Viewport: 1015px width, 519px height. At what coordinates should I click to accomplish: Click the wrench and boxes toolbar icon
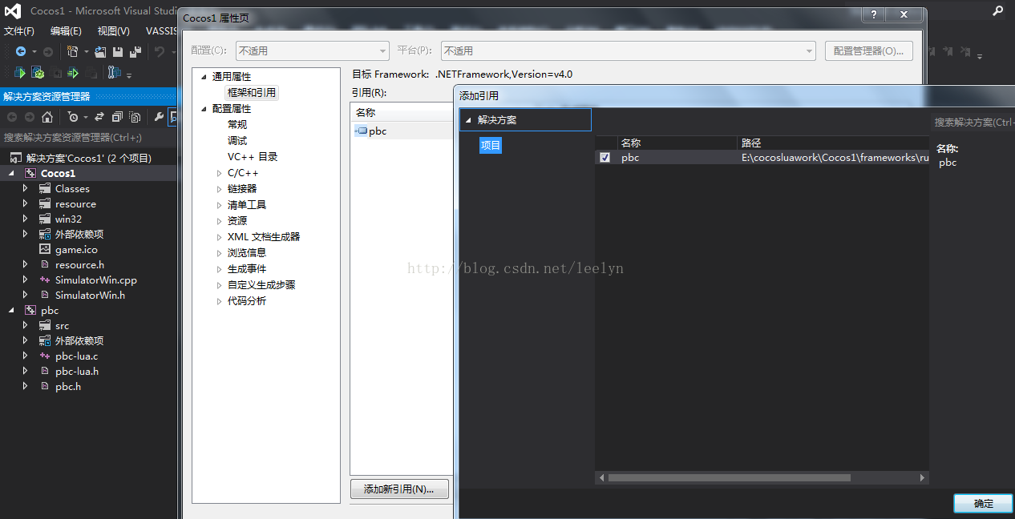[114, 73]
